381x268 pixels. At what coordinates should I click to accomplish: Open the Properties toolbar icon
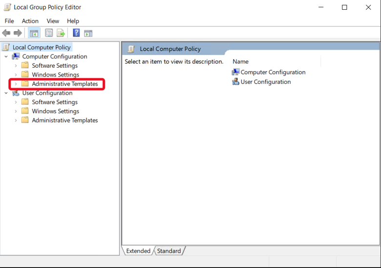coord(49,33)
